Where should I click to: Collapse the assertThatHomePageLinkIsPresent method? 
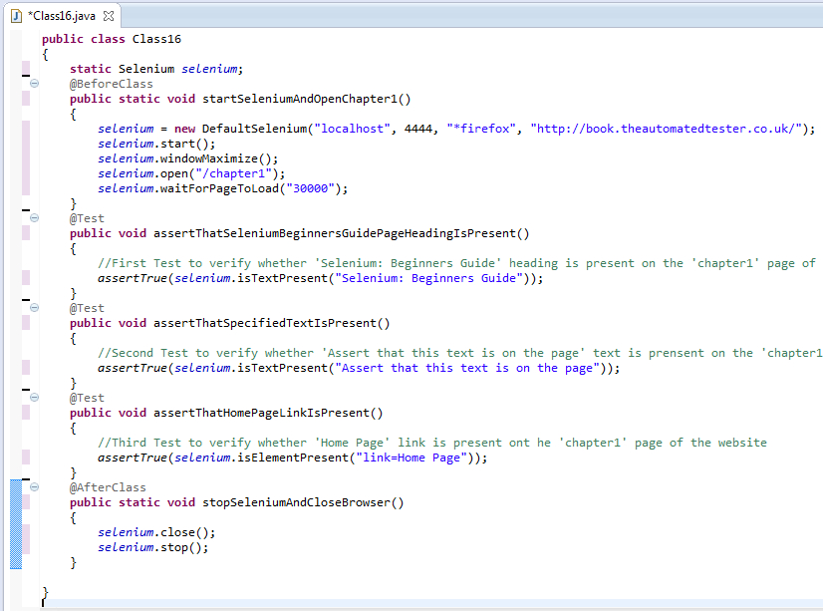pyautogui.click(x=33, y=398)
